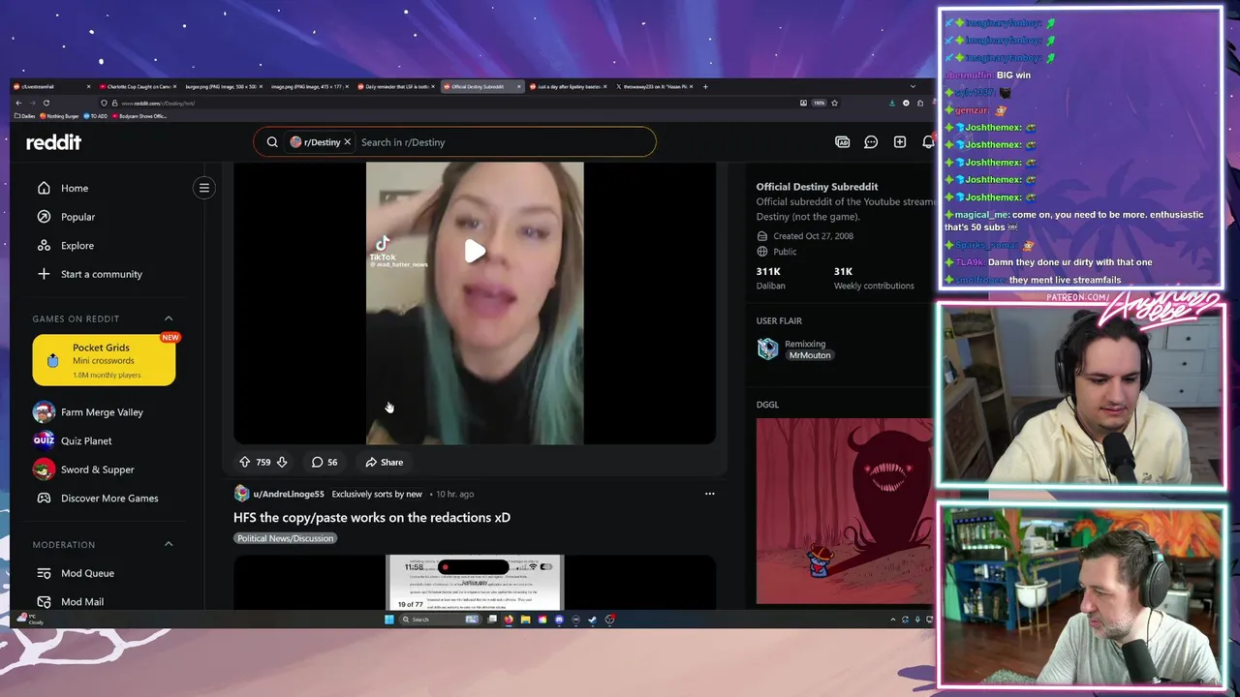The image size is (1240, 697).
Task: Open the Nothing Burger bookmark
Action: click(x=60, y=116)
